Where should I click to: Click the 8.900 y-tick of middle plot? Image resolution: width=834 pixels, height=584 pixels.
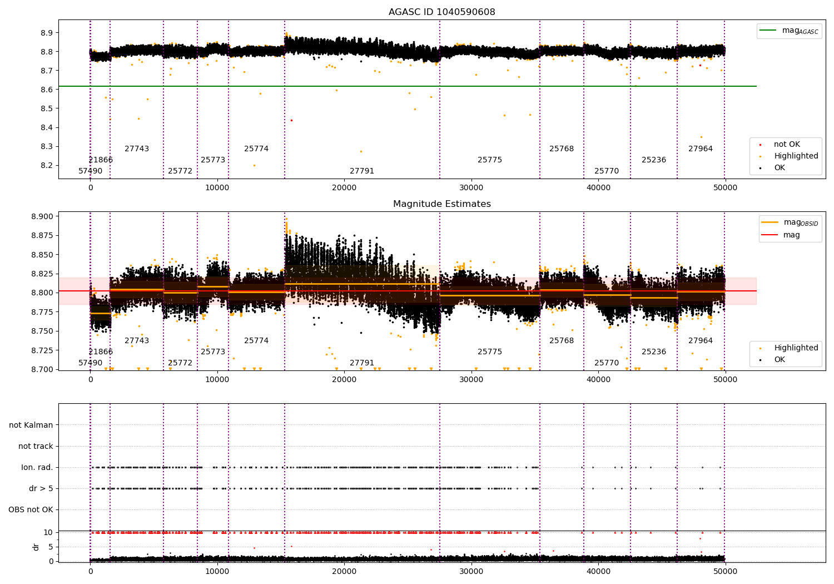click(x=42, y=217)
